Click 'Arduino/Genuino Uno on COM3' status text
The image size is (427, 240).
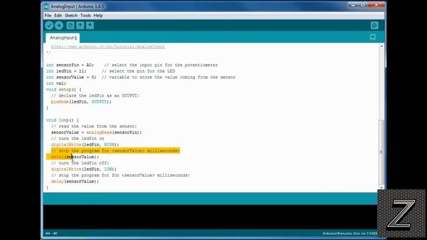pyautogui.click(x=350, y=233)
